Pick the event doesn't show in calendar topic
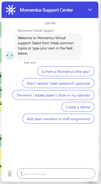The image size is (101, 184). (x=53, y=95)
